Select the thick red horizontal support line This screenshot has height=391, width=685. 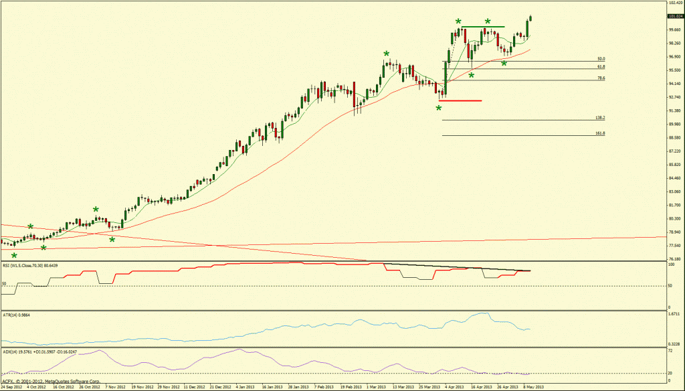point(460,101)
